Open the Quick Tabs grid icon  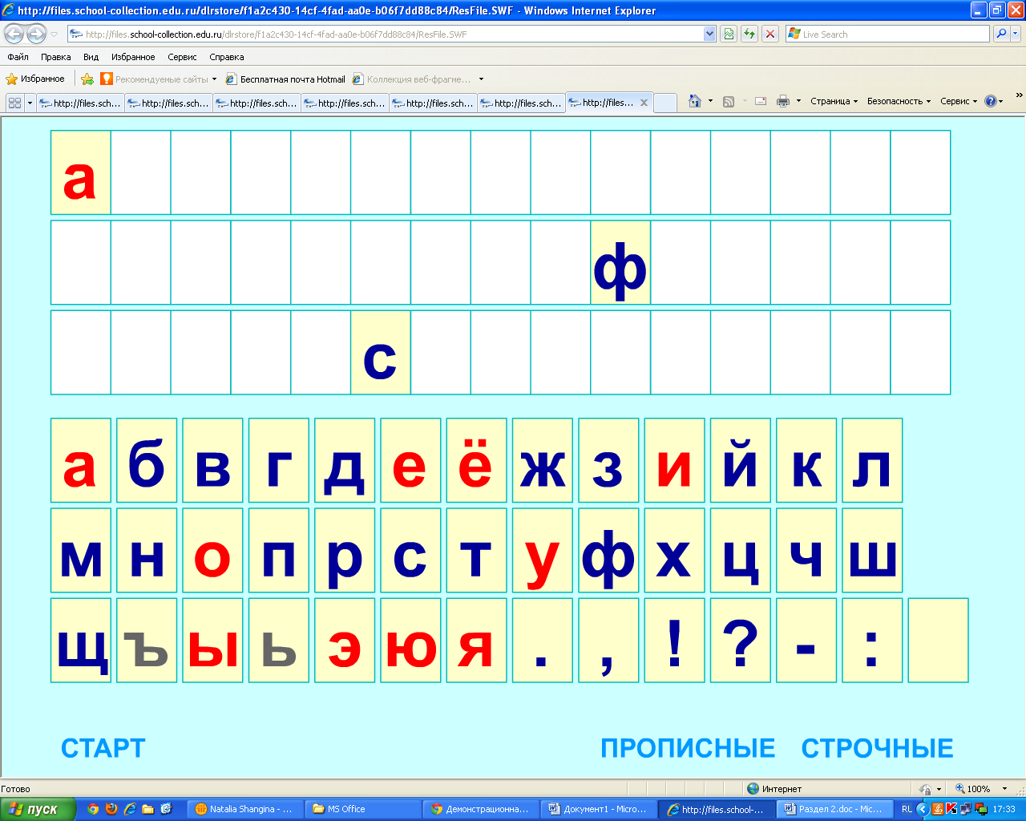(x=14, y=103)
